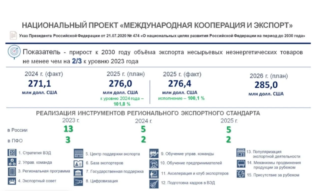The width and height of the screenshot is (313, 191).
Task: Click the Подготовка кадров в ВЭД icon
Action: 153,183
